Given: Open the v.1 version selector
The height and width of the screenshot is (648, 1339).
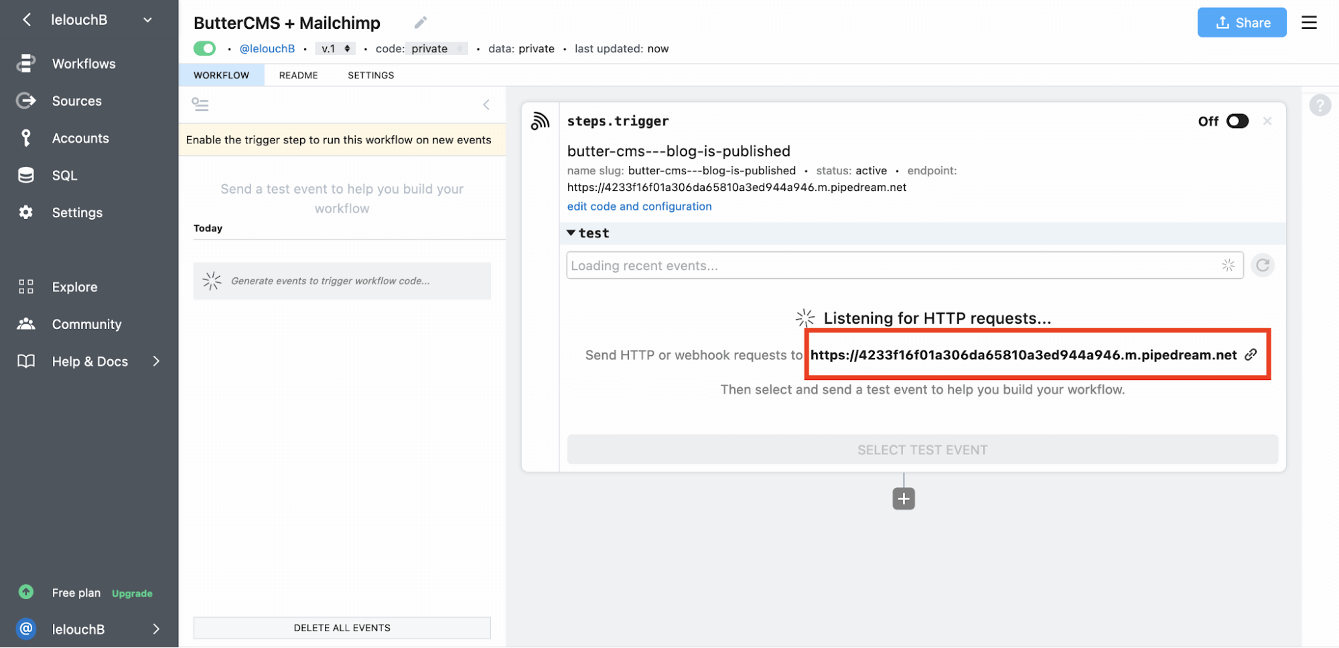Looking at the screenshot, I should pyautogui.click(x=335, y=48).
